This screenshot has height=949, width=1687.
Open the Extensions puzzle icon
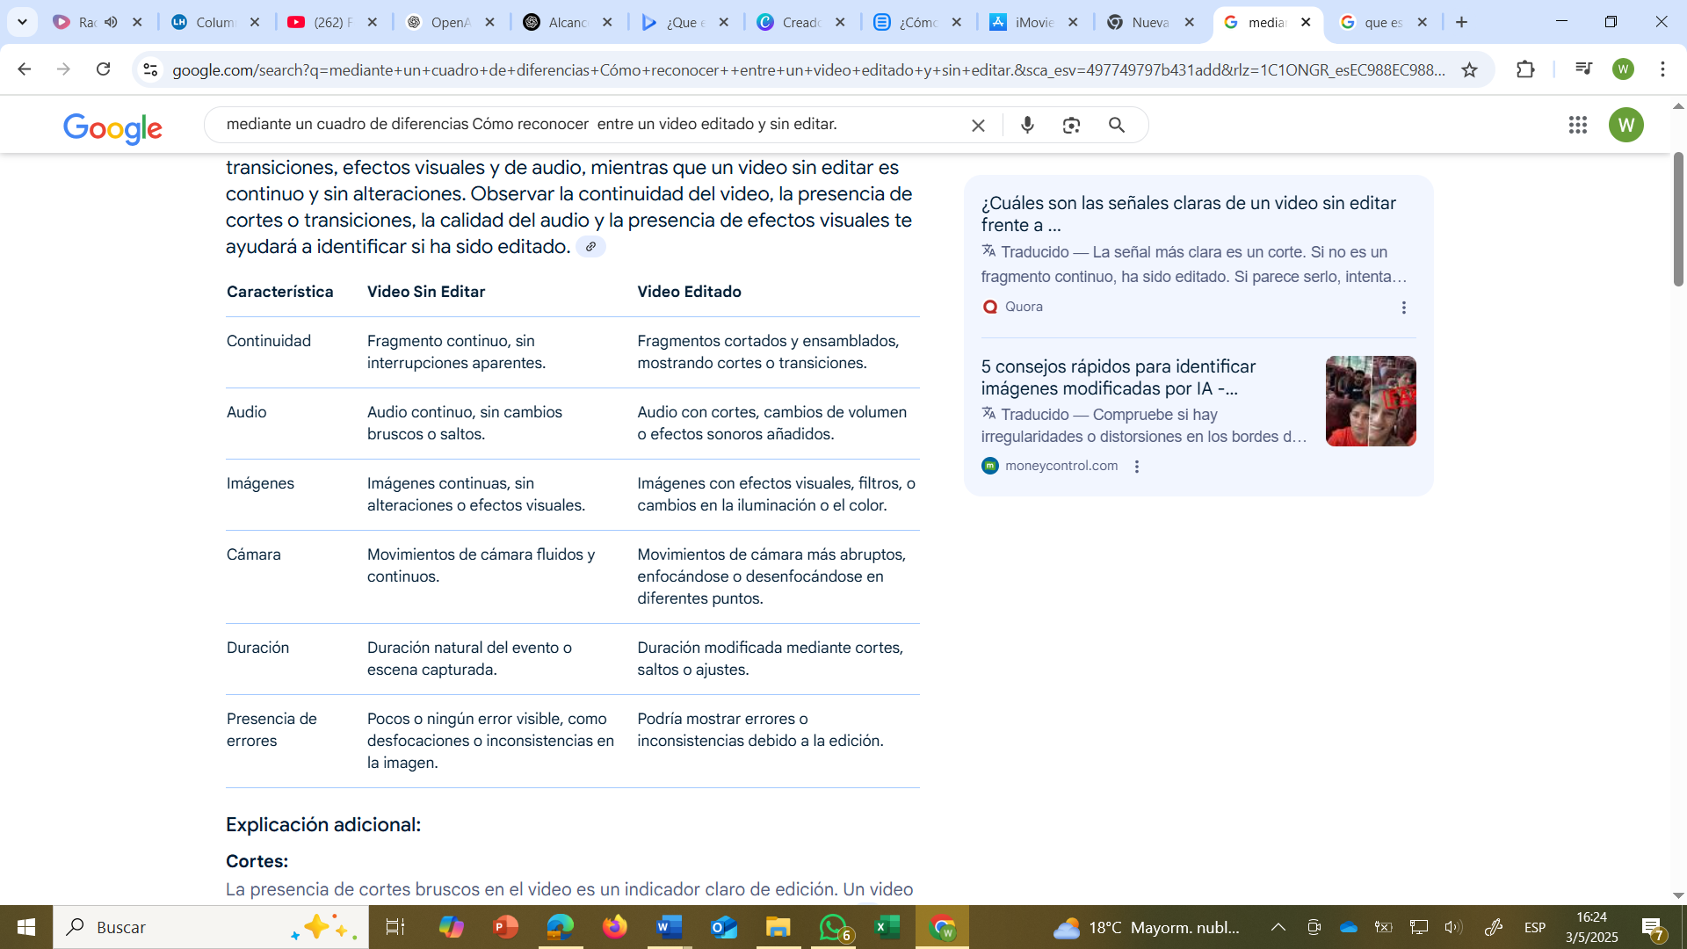pos(1525,69)
